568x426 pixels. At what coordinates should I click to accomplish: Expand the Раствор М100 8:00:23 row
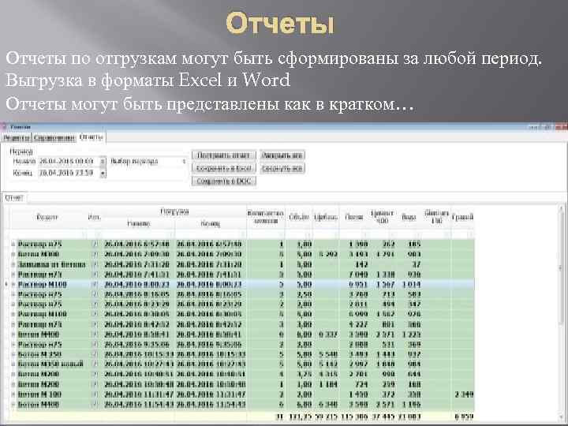click(13, 284)
